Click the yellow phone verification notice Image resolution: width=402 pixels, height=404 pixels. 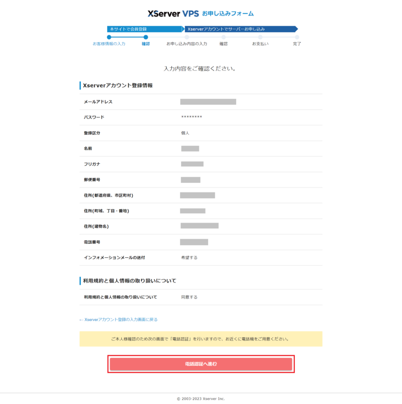pyautogui.click(x=200, y=339)
